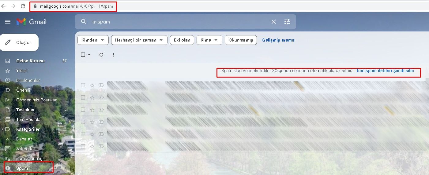This screenshot has height=175, width=429.
Task: Clear the in:spam search text
Action: [x=273, y=22]
